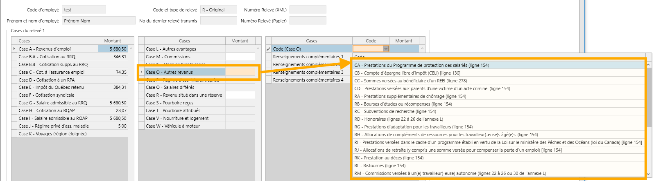Select Case R - Revenu situé dans une réserve row
This screenshot has width=654, height=181.
pyautogui.click(x=197, y=95)
